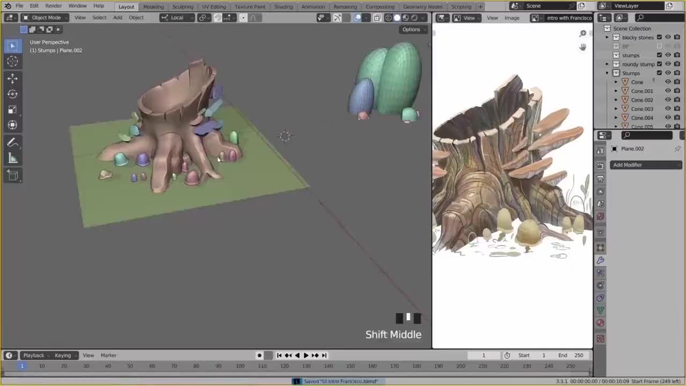Open the Render menu
This screenshot has width=686, height=386.
54,6
